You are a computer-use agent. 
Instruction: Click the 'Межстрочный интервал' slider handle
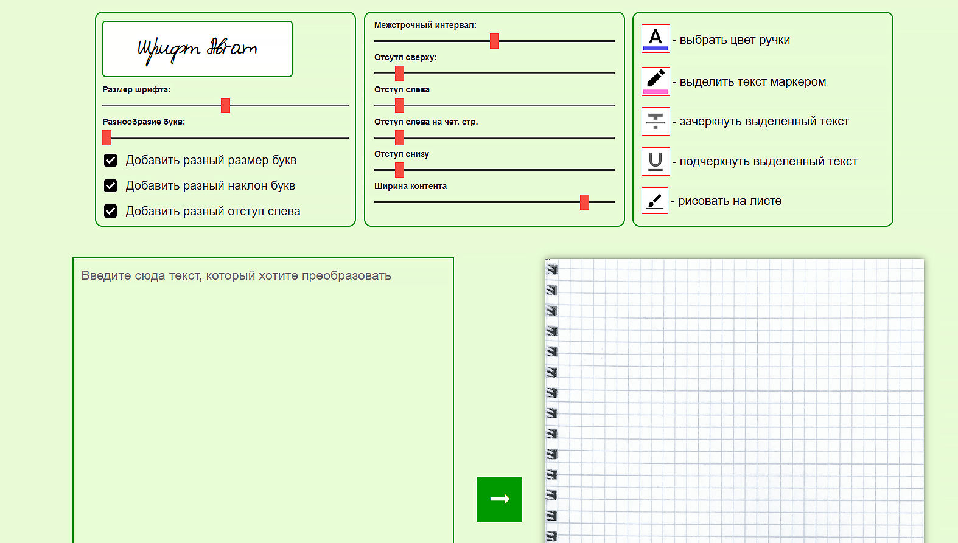tap(494, 41)
